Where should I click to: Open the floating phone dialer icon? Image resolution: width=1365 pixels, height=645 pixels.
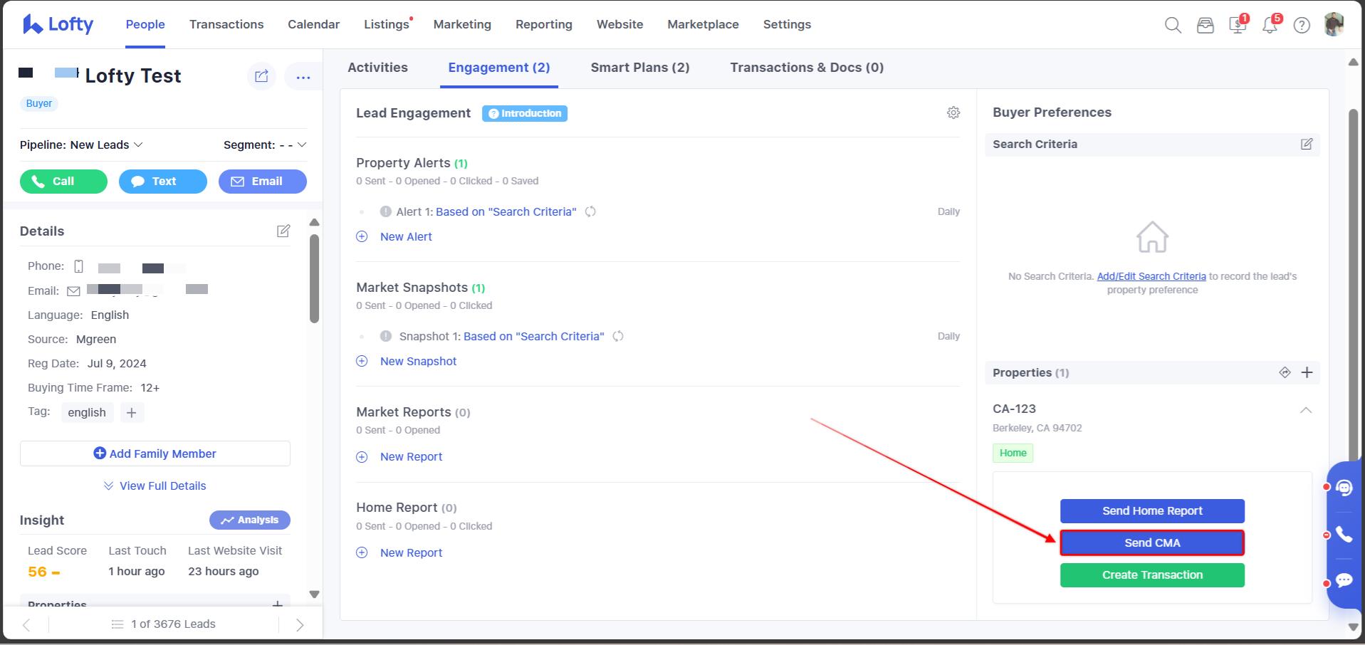tap(1344, 534)
